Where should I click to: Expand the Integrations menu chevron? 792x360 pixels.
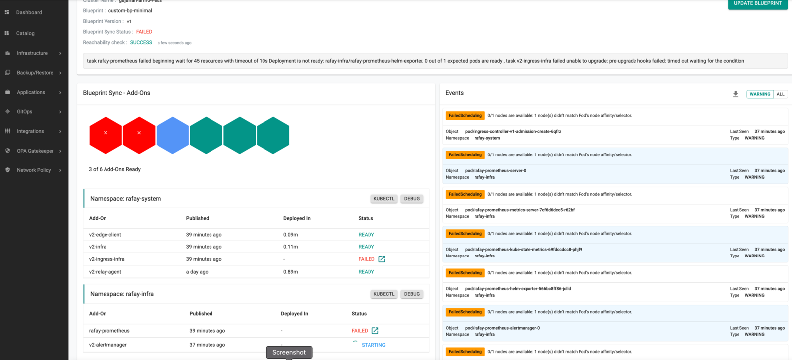(x=60, y=131)
